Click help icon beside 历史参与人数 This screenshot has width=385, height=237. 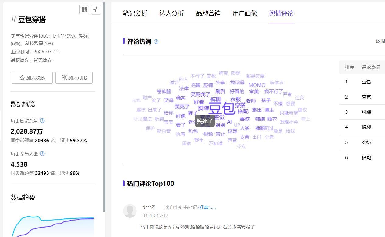coord(42,154)
